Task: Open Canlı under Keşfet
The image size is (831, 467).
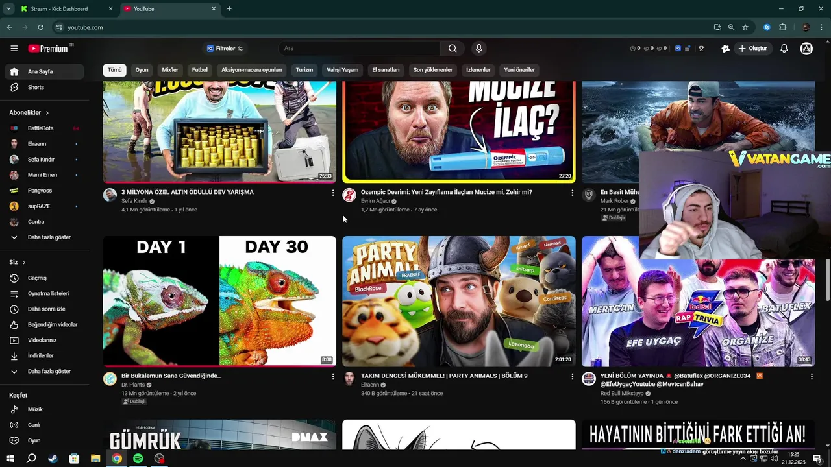Action: click(45, 425)
